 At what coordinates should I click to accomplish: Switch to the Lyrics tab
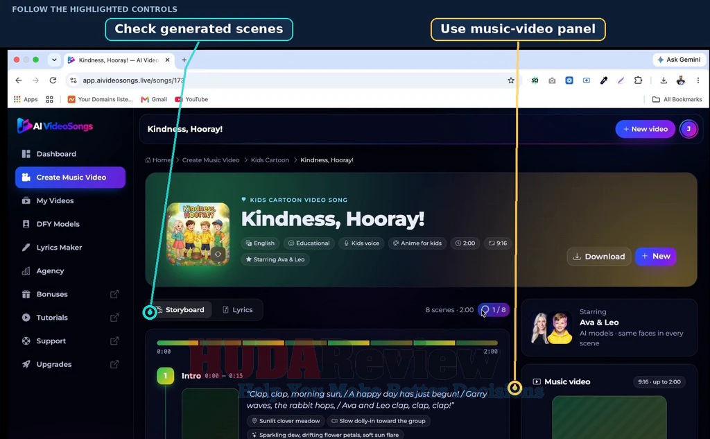(x=238, y=310)
